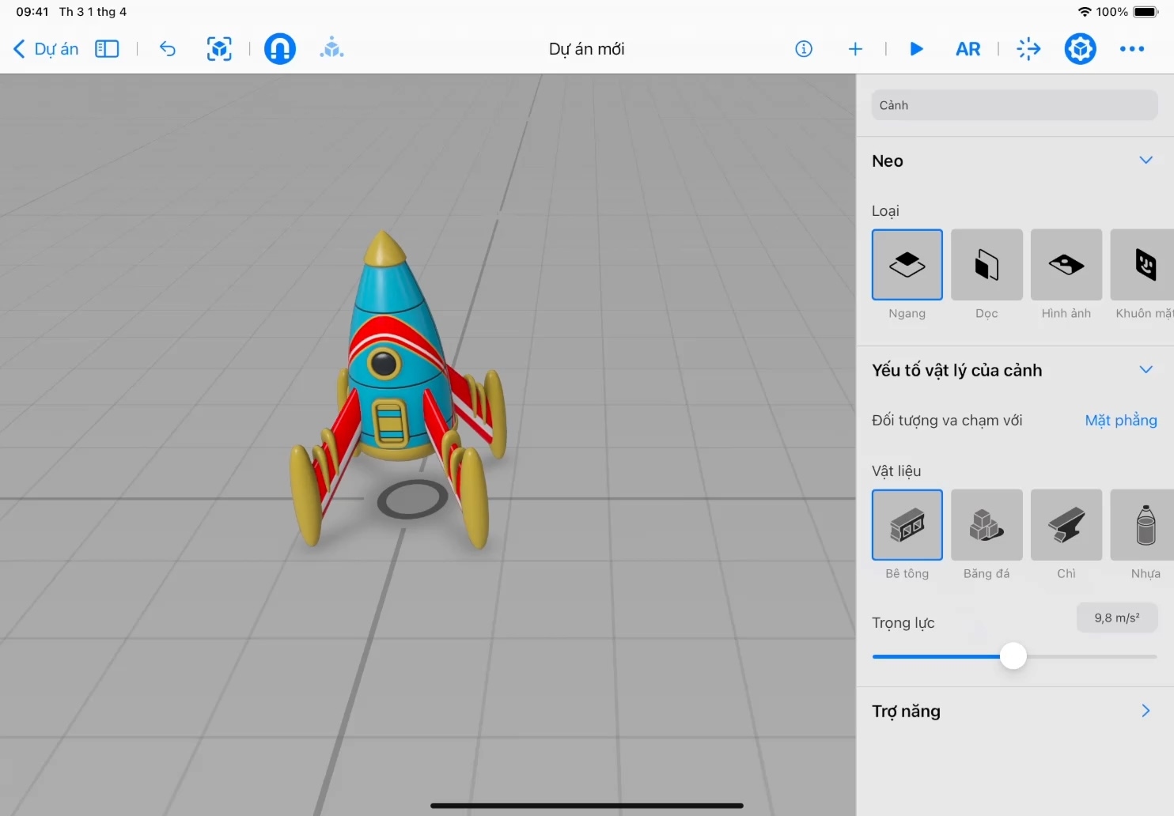Choose the Băng đá material
This screenshot has height=816, width=1174.
click(x=987, y=525)
